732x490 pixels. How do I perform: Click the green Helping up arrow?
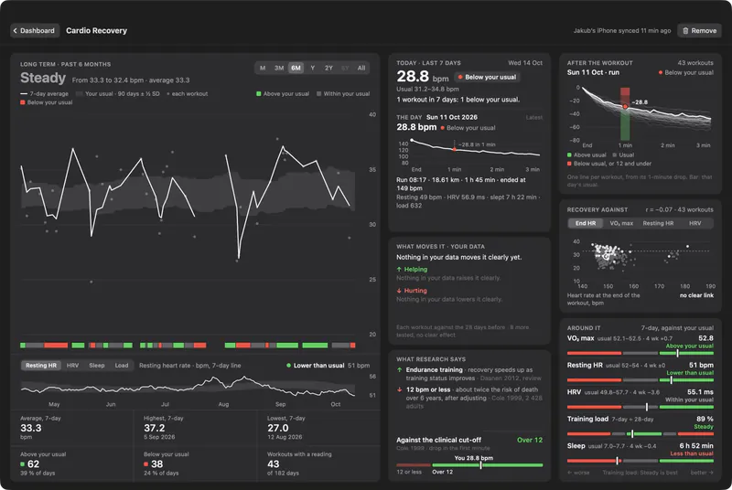[x=399, y=270]
